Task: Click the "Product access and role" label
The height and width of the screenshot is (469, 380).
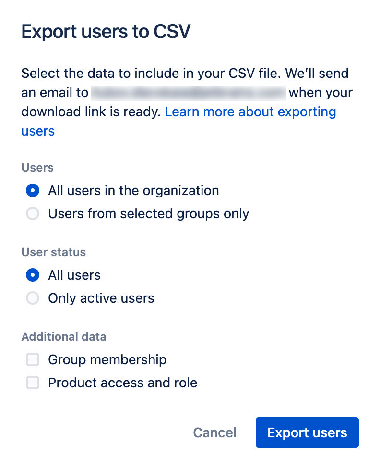Action: [x=122, y=383]
